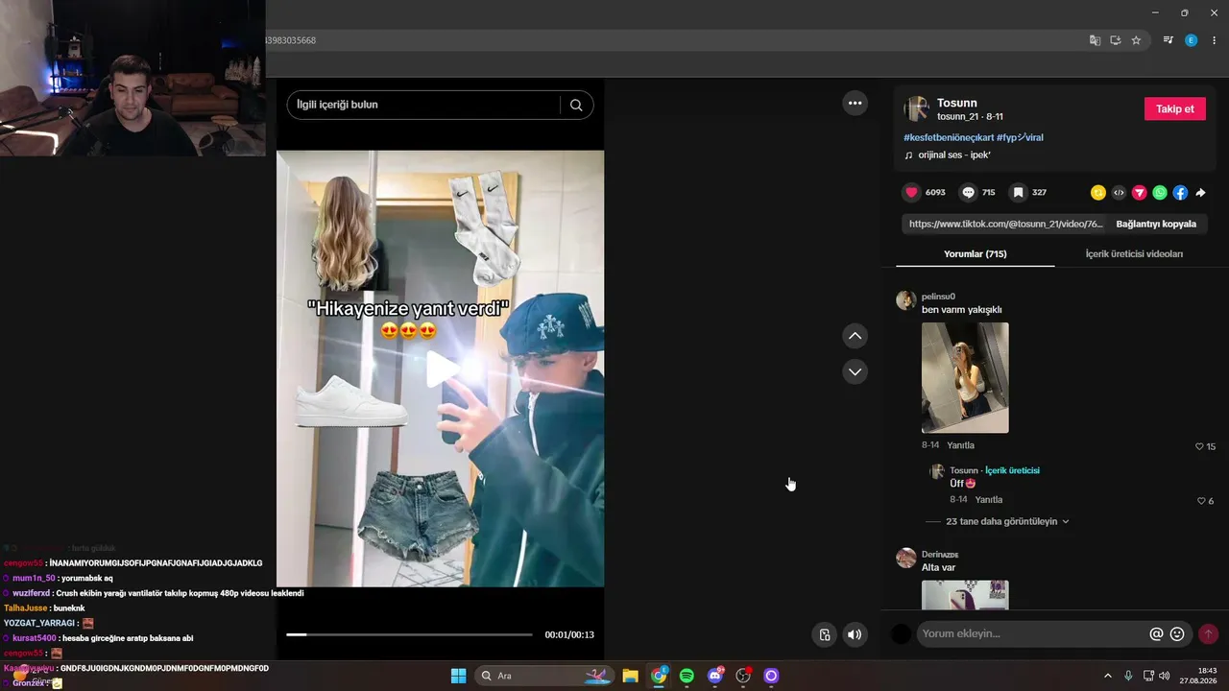Image resolution: width=1229 pixels, height=691 pixels.
Task: Open Spotify from the taskbar
Action: coord(687,676)
